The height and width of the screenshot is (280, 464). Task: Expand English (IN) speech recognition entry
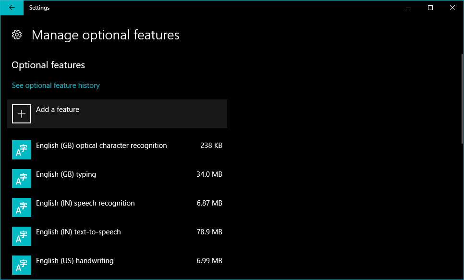coord(85,203)
